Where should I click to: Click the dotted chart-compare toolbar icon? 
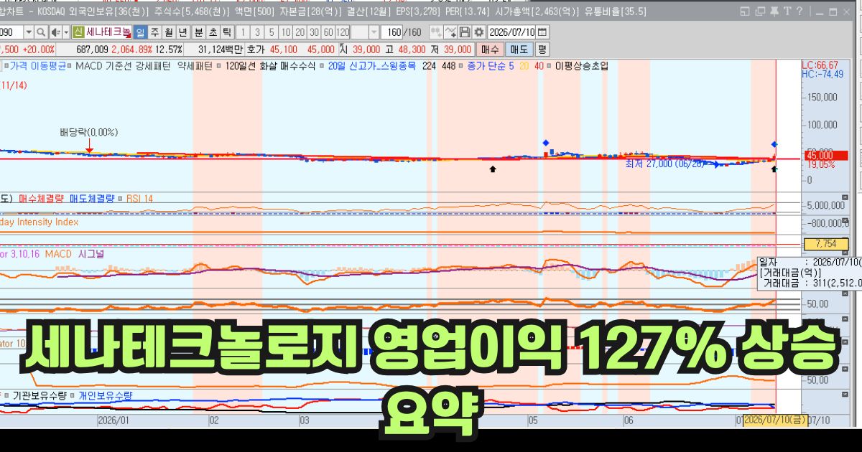(436, 32)
